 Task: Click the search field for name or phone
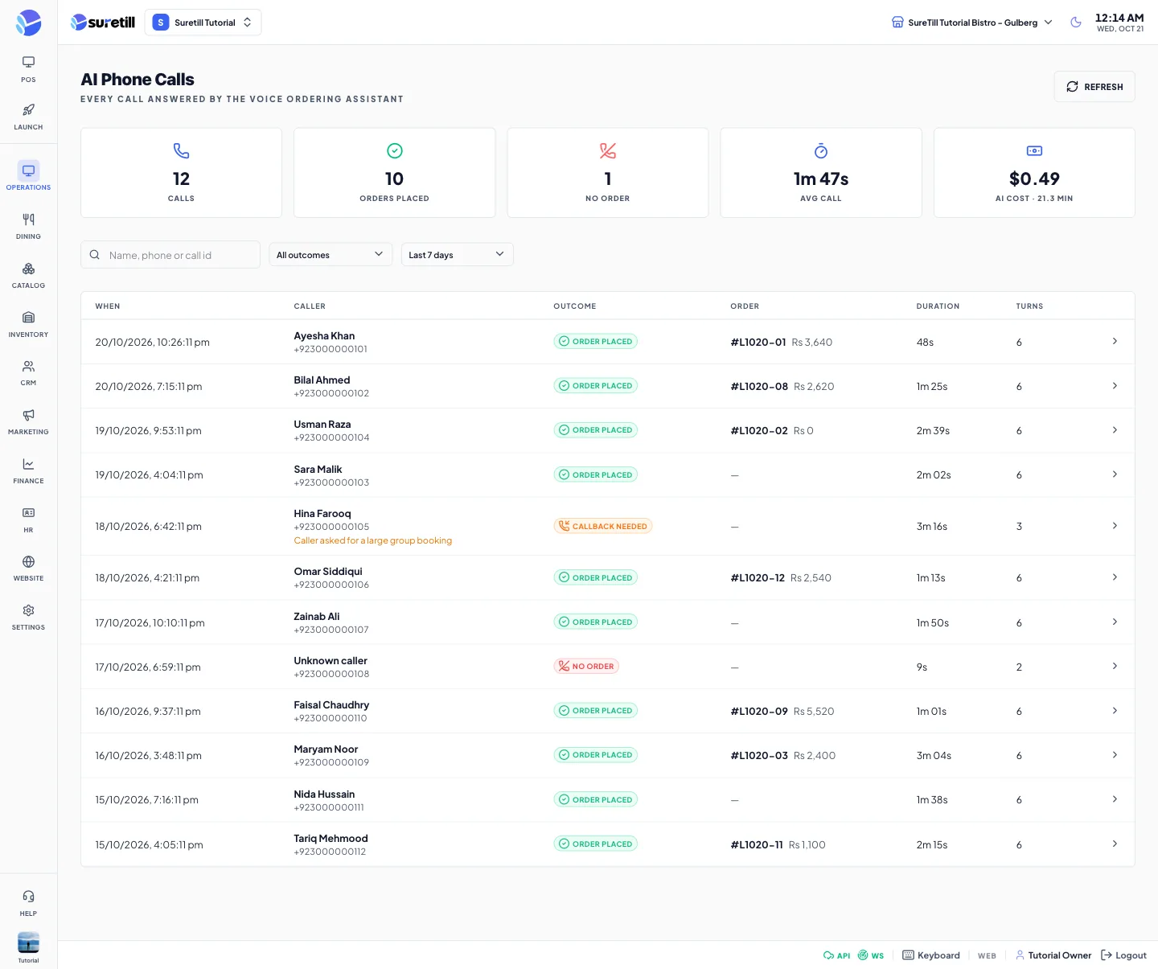[x=170, y=255]
